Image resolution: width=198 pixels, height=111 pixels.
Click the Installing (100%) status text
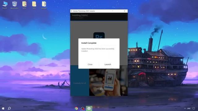pos(80,15)
